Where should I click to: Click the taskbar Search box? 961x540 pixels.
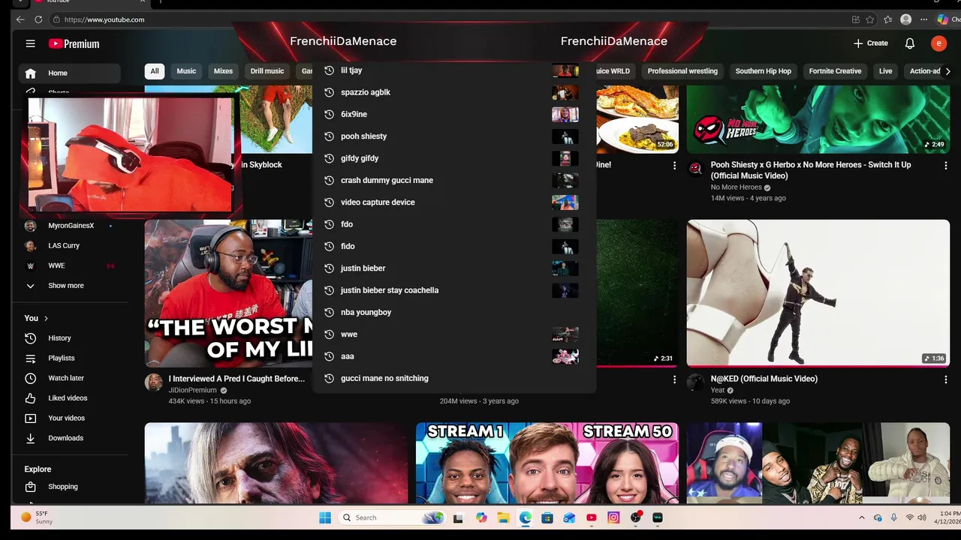point(391,517)
